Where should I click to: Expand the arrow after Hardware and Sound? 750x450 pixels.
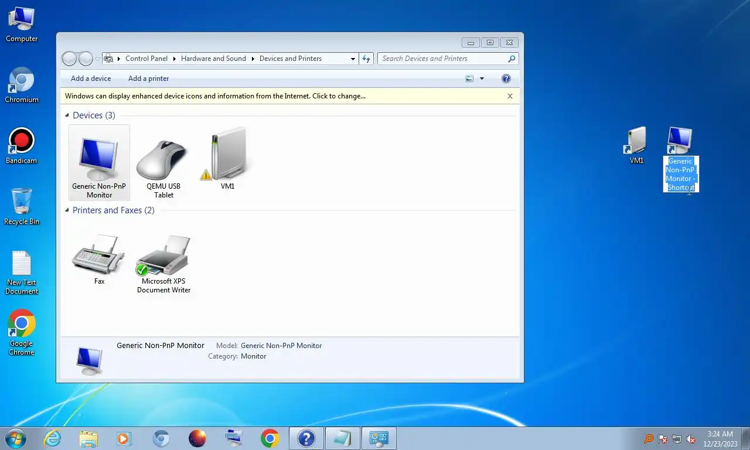[253, 59]
